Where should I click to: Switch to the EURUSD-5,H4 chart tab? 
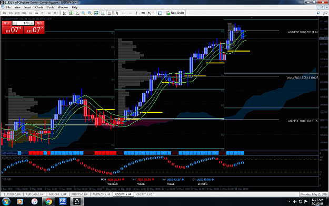[x=12, y=194]
